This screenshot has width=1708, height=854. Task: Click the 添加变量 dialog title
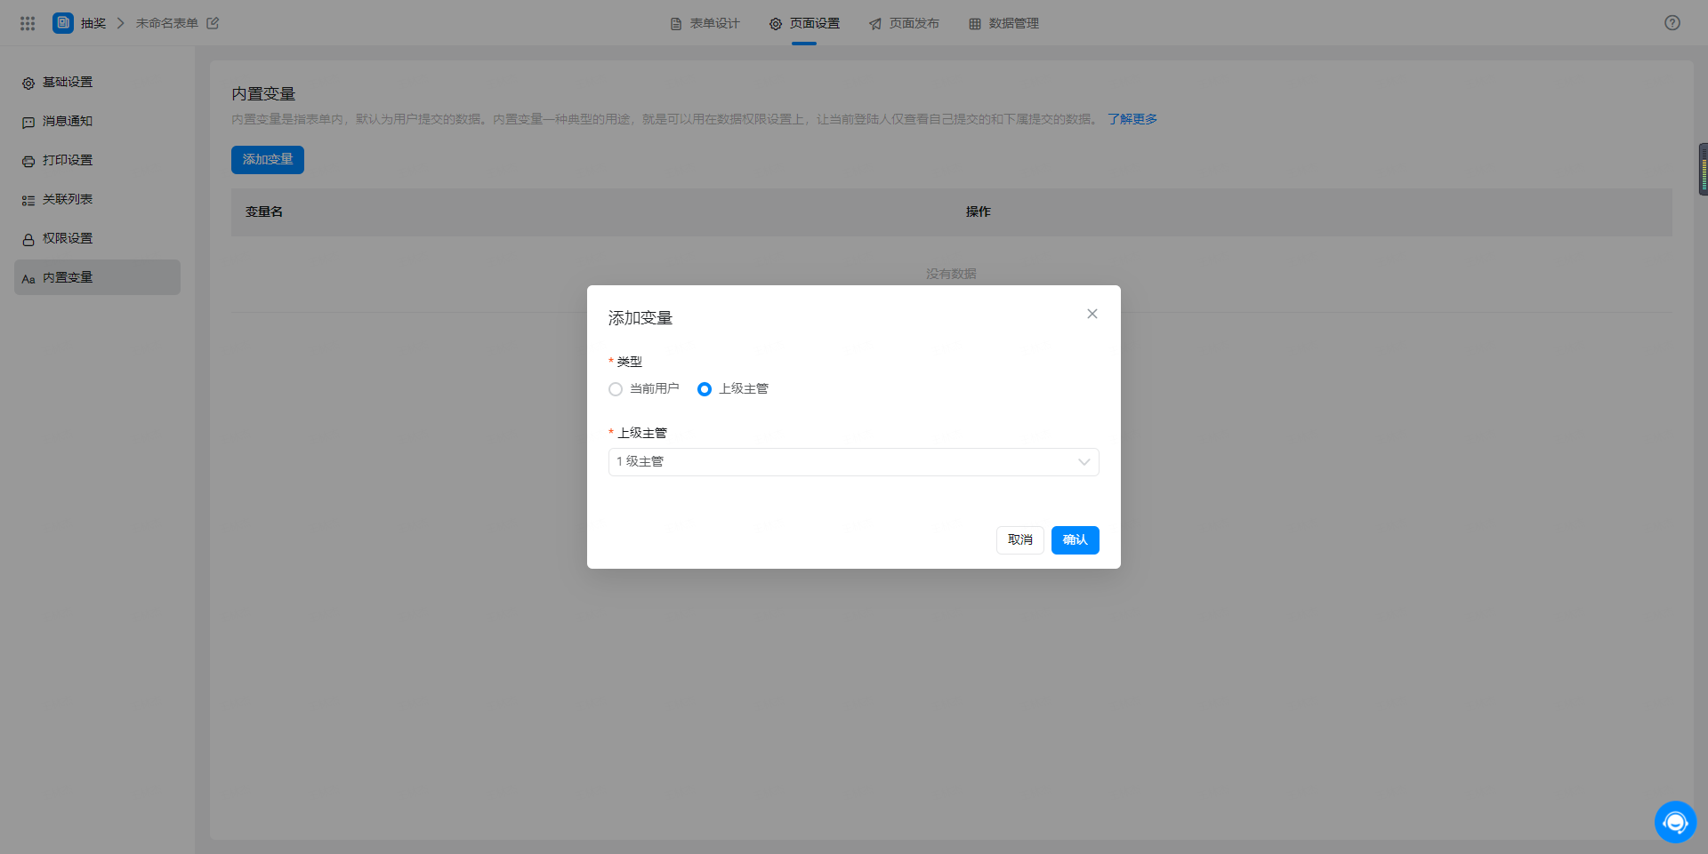tap(640, 318)
